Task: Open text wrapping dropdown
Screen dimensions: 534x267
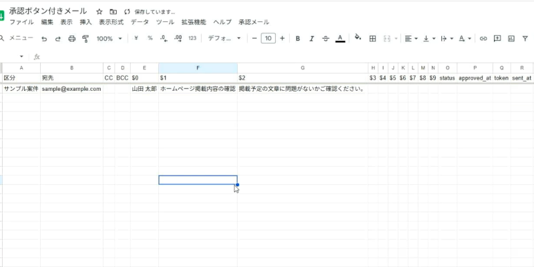Action: pos(447,39)
